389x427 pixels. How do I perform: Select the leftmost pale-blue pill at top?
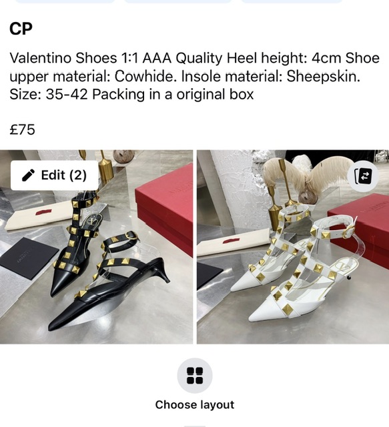[x=65, y=1]
